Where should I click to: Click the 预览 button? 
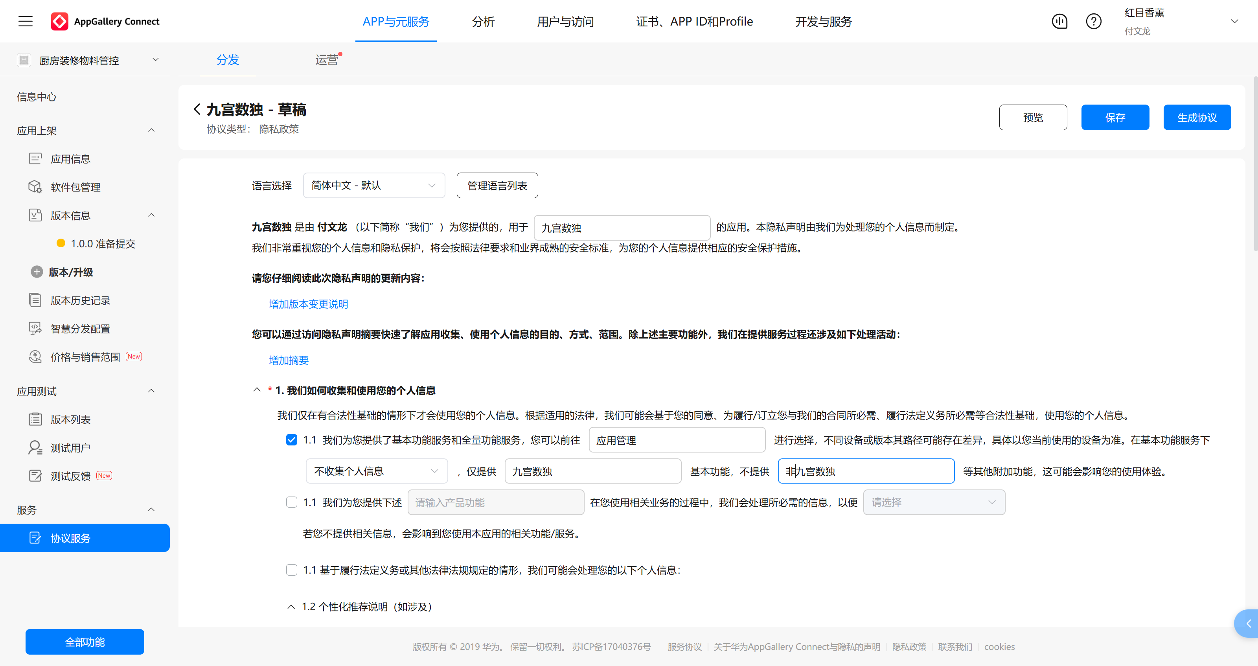click(1033, 117)
